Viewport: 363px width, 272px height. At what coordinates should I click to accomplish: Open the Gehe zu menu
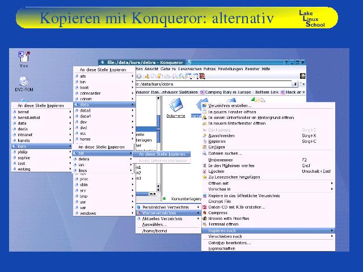click(x=168, y=69)
